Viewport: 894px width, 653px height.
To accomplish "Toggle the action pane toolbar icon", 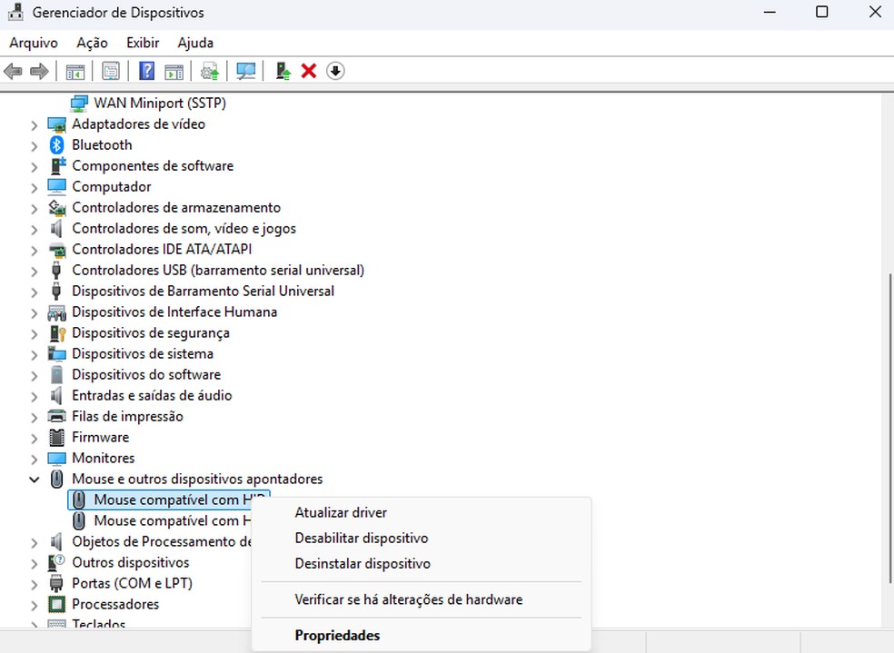I will tap(174, 71).
